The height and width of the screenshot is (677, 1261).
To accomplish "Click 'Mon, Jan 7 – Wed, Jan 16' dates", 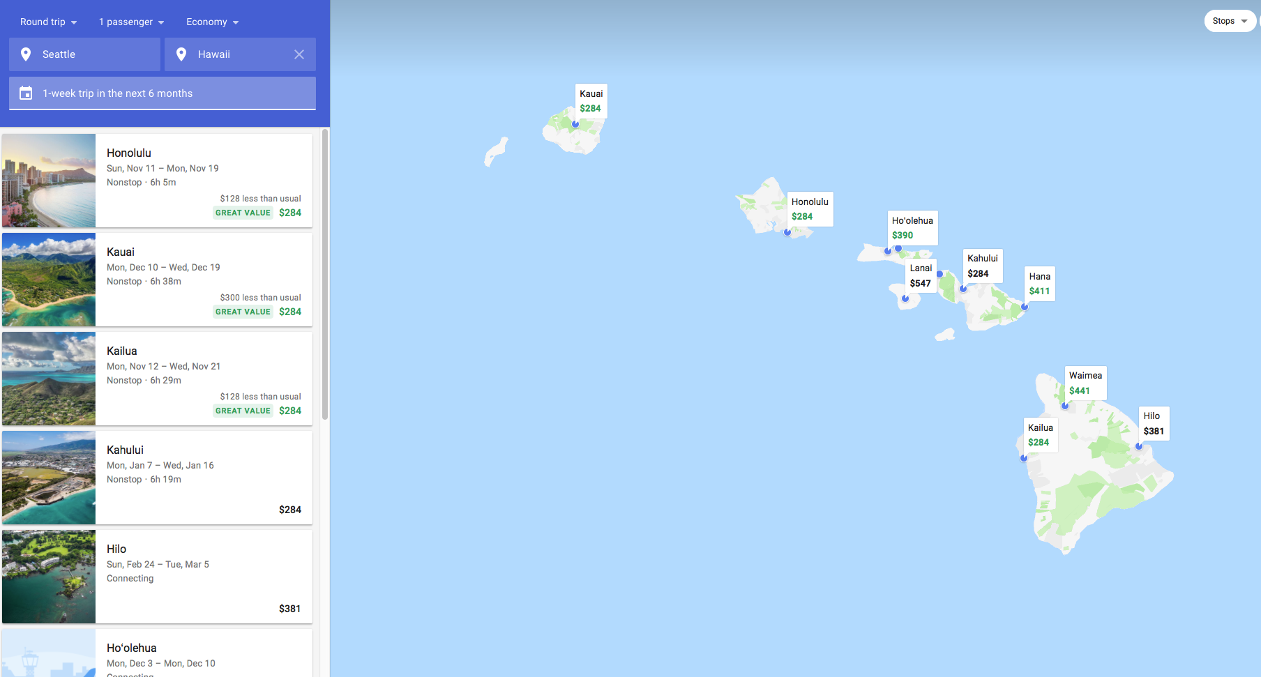I will click(x=160, y=465).
